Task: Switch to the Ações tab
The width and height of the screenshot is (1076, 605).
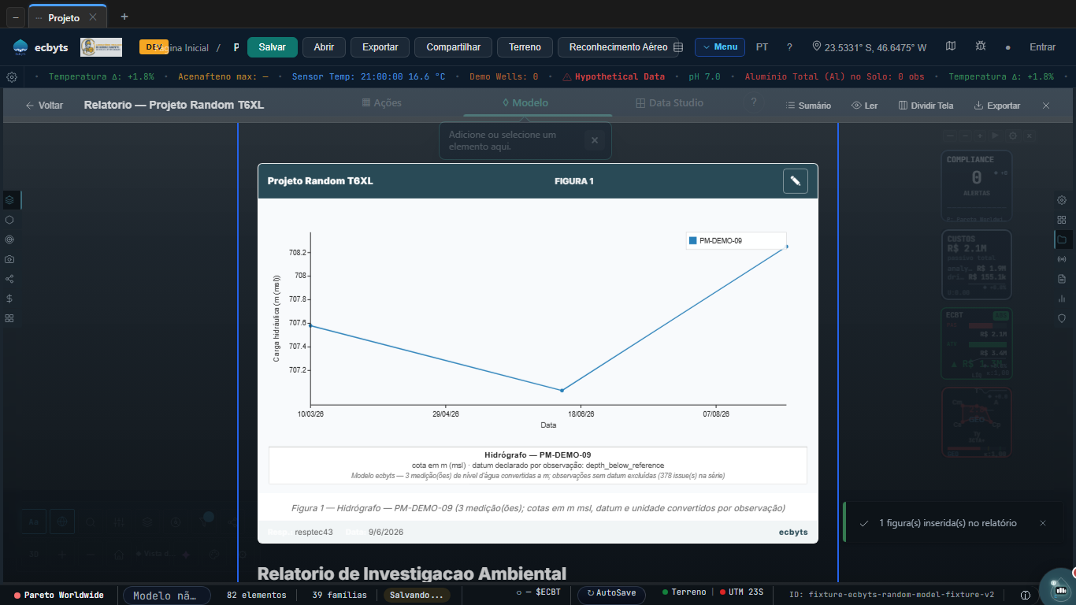Action: coord(382,103)
